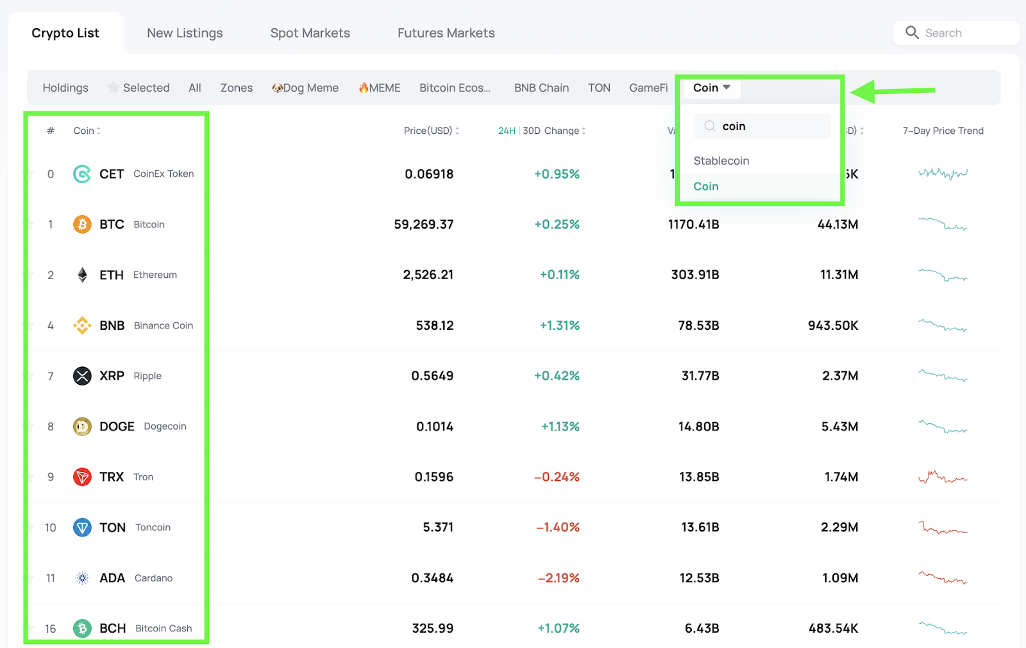Screen dimensions: 1026x648
Task: Open the TRX 7-day price trend chart
Action: point(943,477)
